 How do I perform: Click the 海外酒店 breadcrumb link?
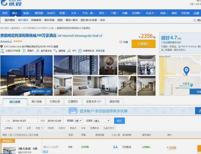(5, 28)
